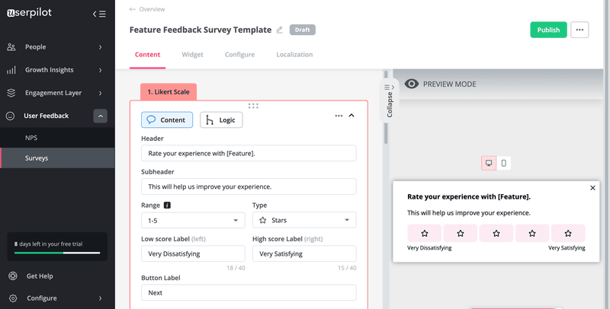Collapse the editor panel

tap(390, 100)
